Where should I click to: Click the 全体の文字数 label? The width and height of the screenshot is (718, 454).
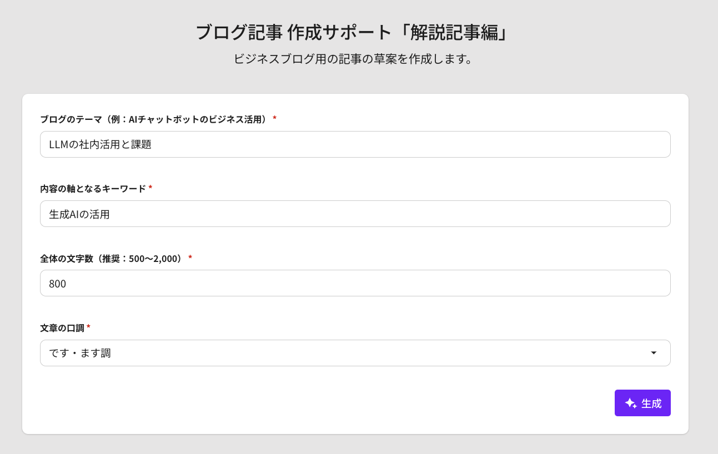[112, 258]
